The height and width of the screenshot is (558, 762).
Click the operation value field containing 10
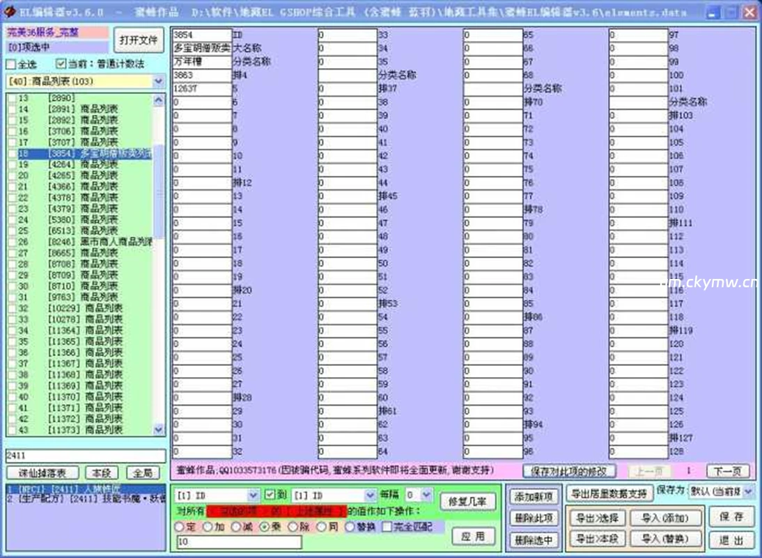click(239, 542)
